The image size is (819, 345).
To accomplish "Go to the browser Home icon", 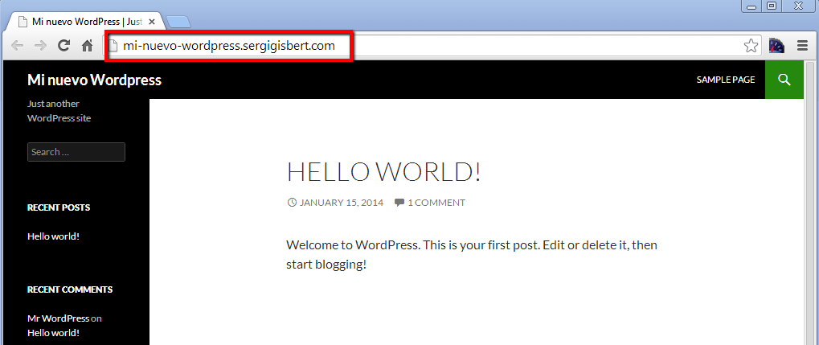I will click(x=88, y=46).
